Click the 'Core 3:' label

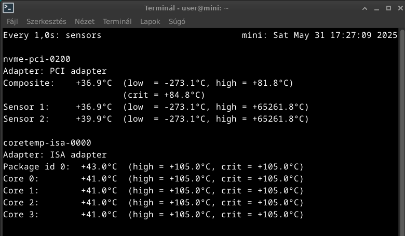tap(21, 215)
